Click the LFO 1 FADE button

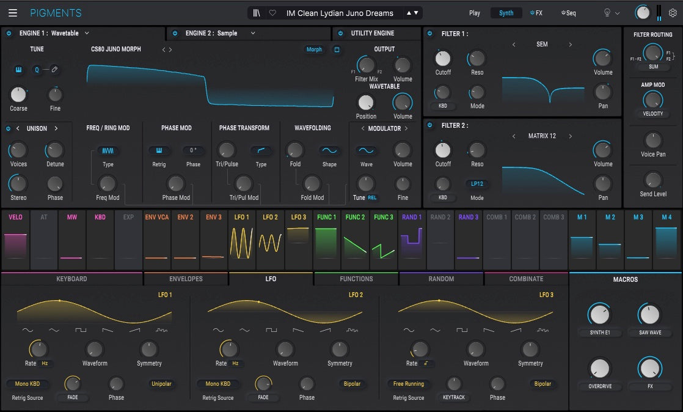pos(73,397)
